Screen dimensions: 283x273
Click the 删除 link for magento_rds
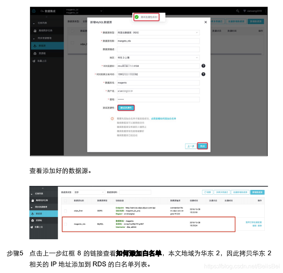click(260, 226)
